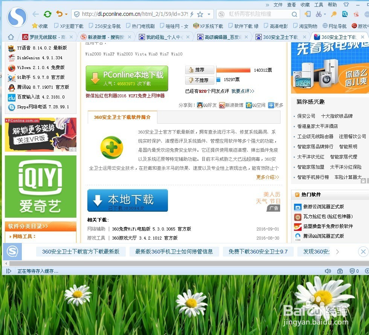This screenshot has height=335, width=369.
Task: Click the shirt skin-change icon
Action: tap(346, 5)
